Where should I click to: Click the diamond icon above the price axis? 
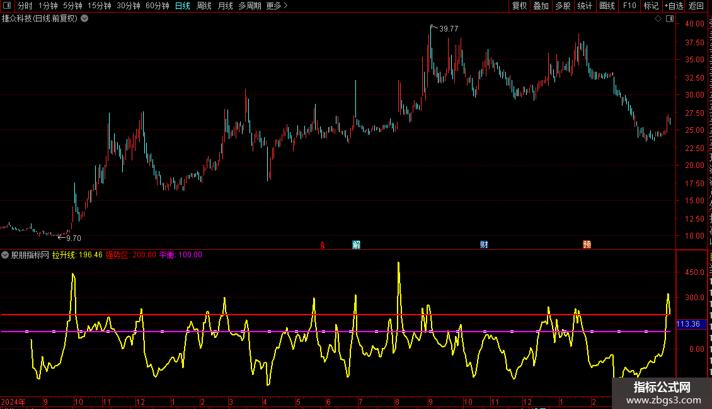(658, 19)
